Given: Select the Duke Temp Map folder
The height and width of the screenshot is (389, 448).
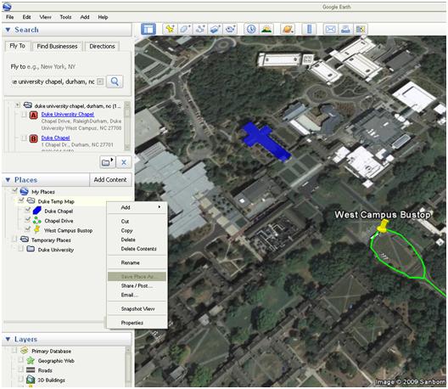Looking at the screenshot, I should pyautogui.click(x=56, y=201).
